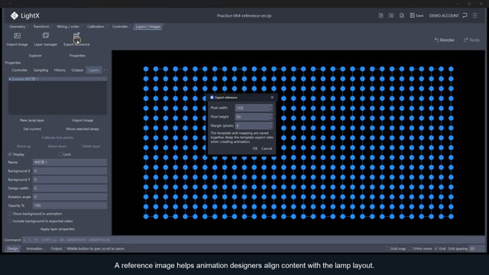Click the Pixel height stepper arrows

pos(271,117)
